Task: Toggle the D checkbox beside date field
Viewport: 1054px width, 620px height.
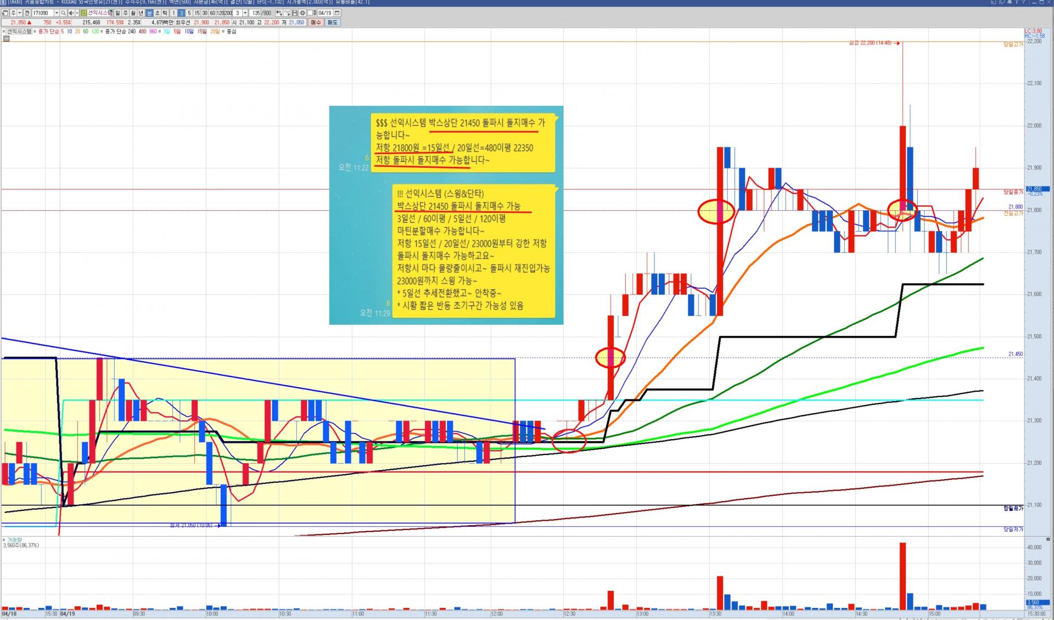Action: pos(310,13)
